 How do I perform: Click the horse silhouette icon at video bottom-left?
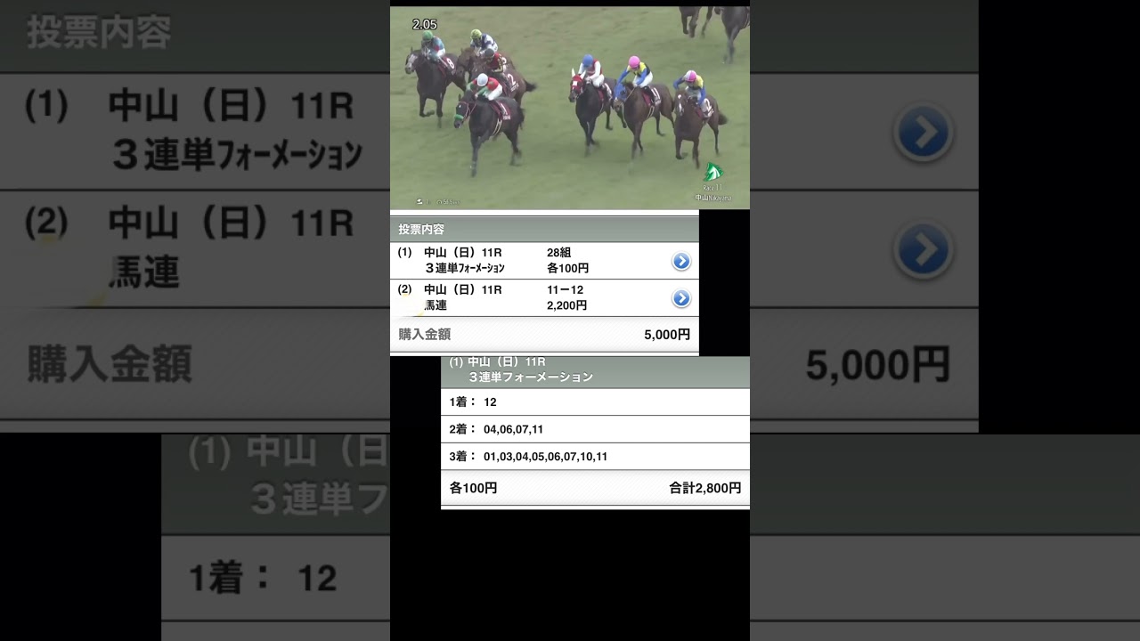tap(419, 201)
